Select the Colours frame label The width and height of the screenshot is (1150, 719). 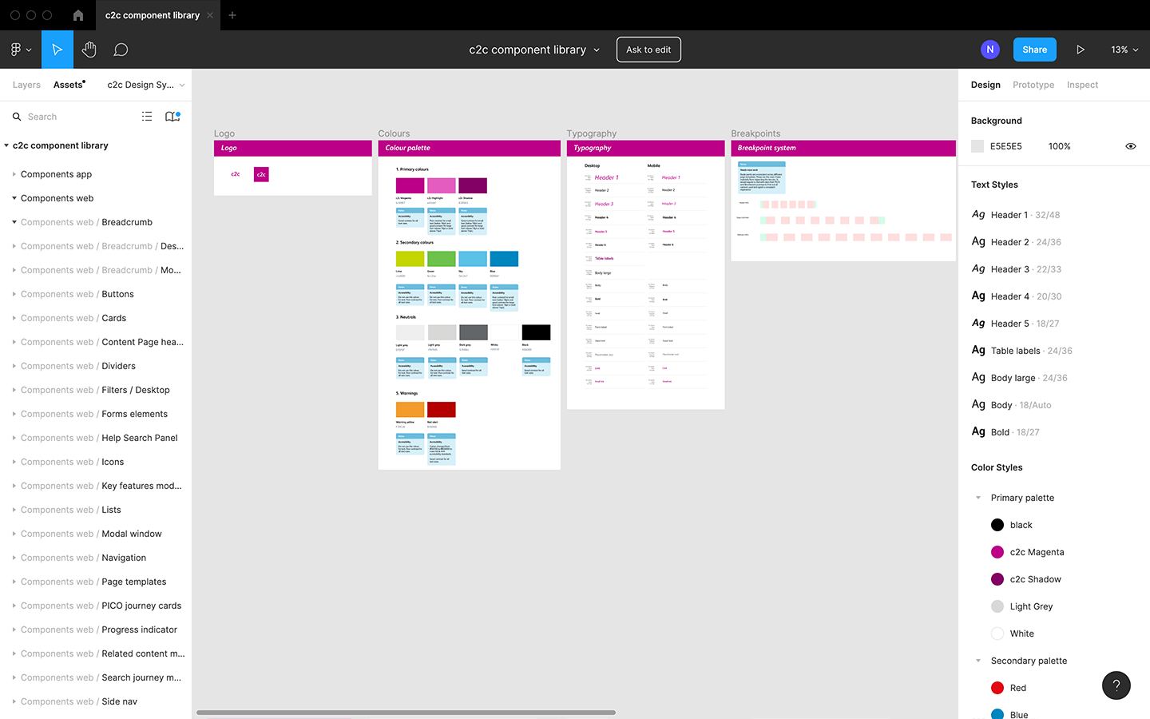coord(394,133)
